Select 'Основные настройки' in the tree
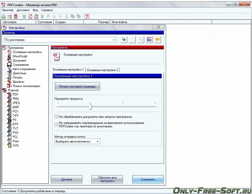Image resolution: width=252 pixels, height=194 pixels. 27,52
